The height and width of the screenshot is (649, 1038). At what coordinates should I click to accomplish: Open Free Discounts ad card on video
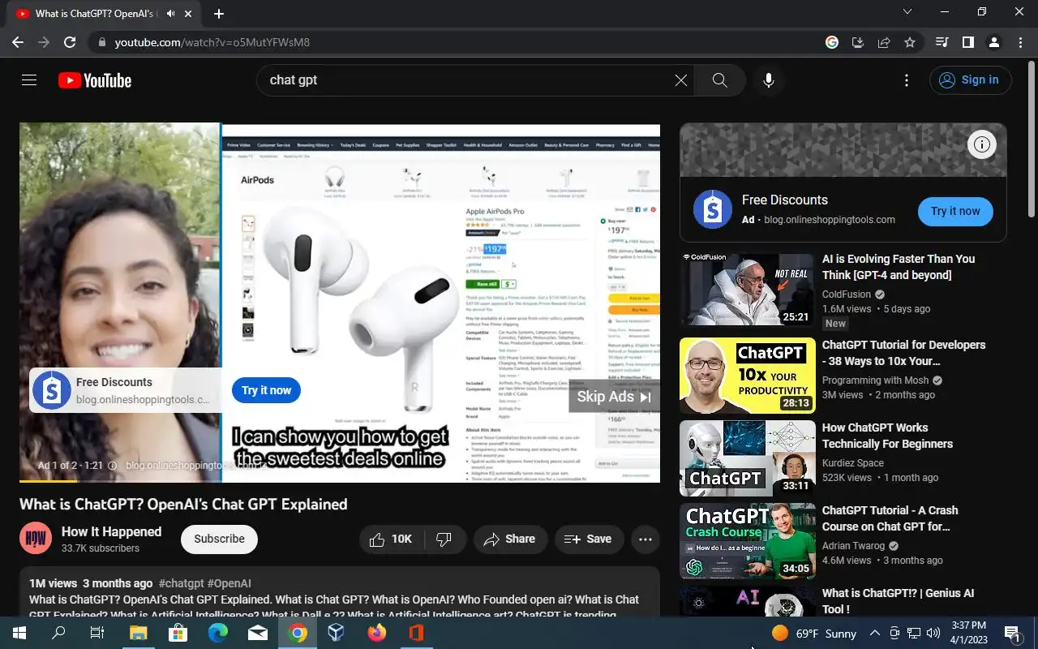pos(126,390)
